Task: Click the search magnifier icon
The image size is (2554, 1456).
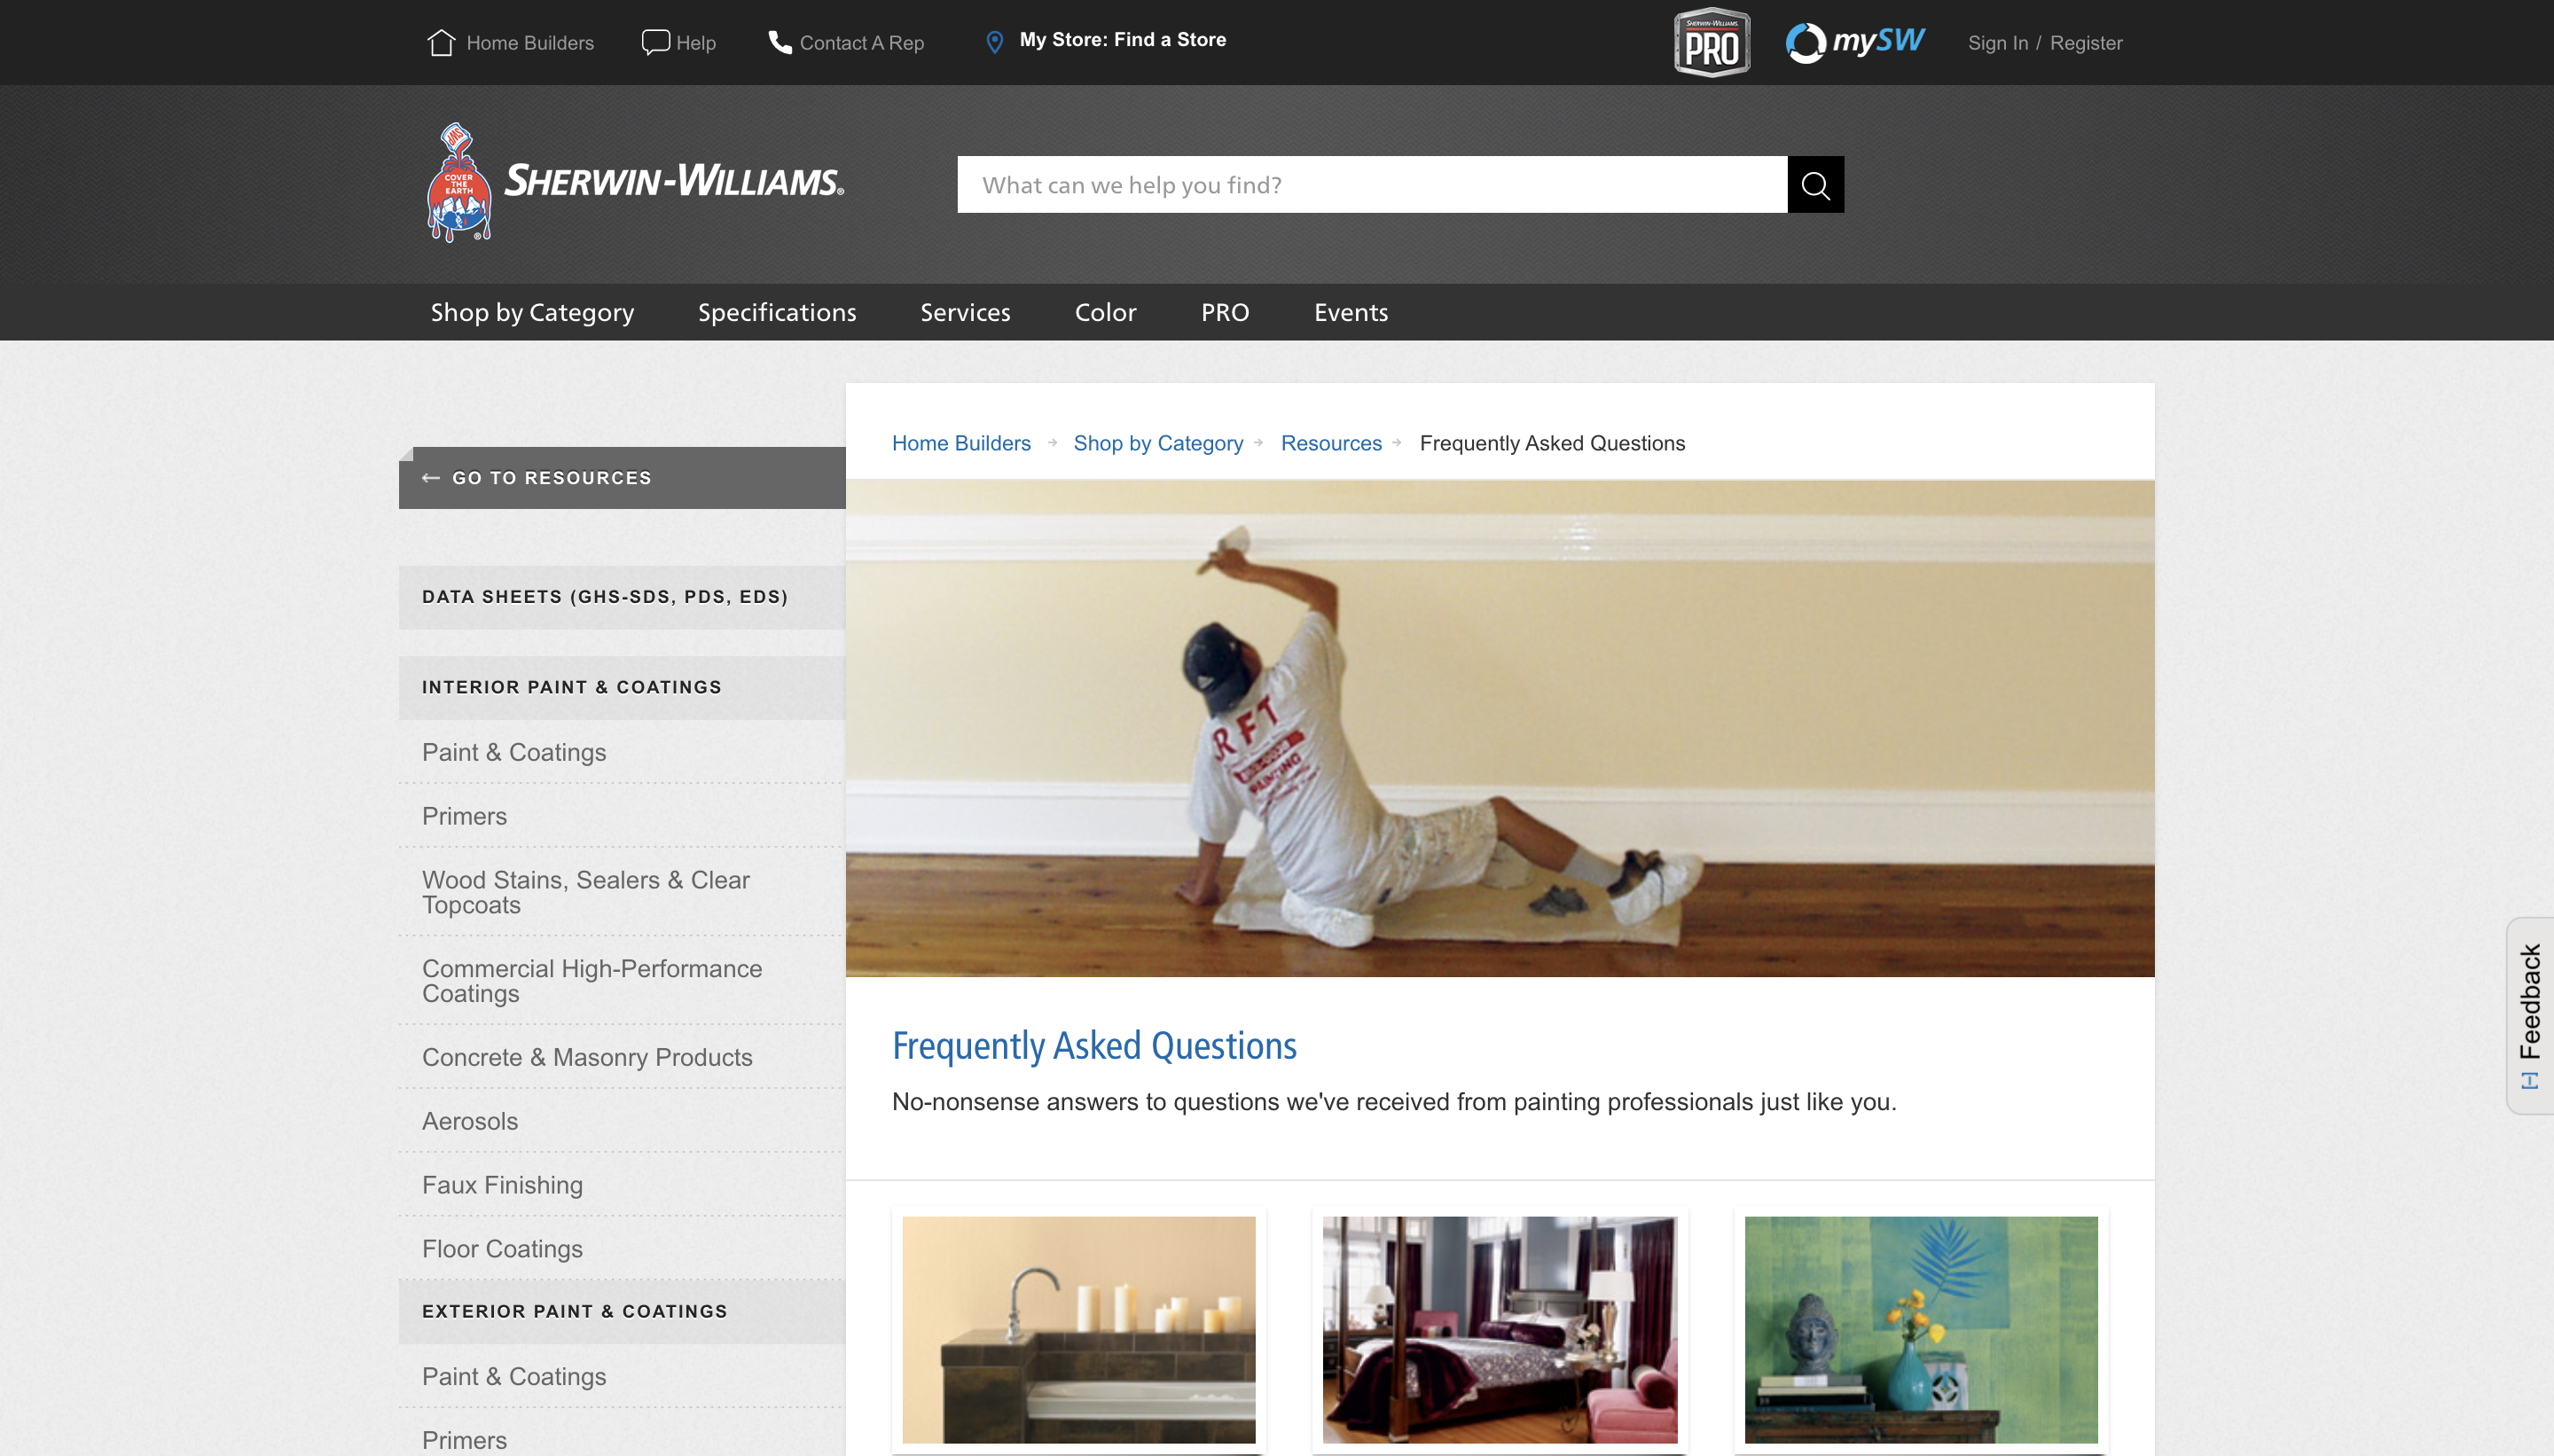Action: tap(1814, 184)
